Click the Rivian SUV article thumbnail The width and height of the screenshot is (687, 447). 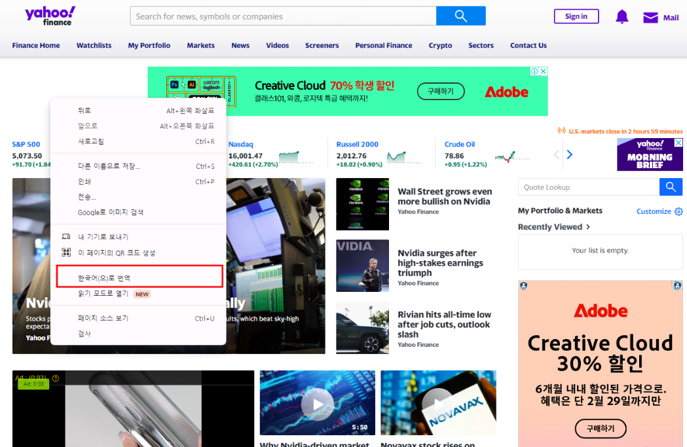tap(362, 327)
